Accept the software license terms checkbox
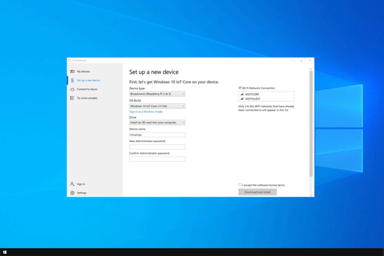Viewport: 384px width, 256px height. click(240, 185)
